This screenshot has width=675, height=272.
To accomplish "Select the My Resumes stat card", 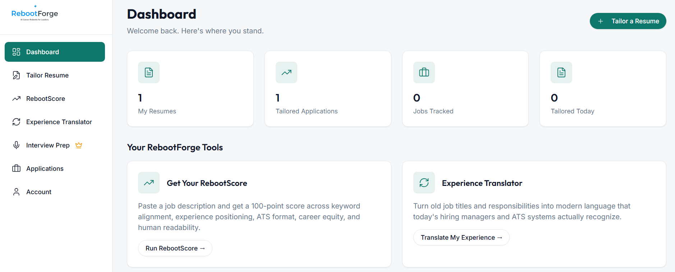I will tap(190, 88).
